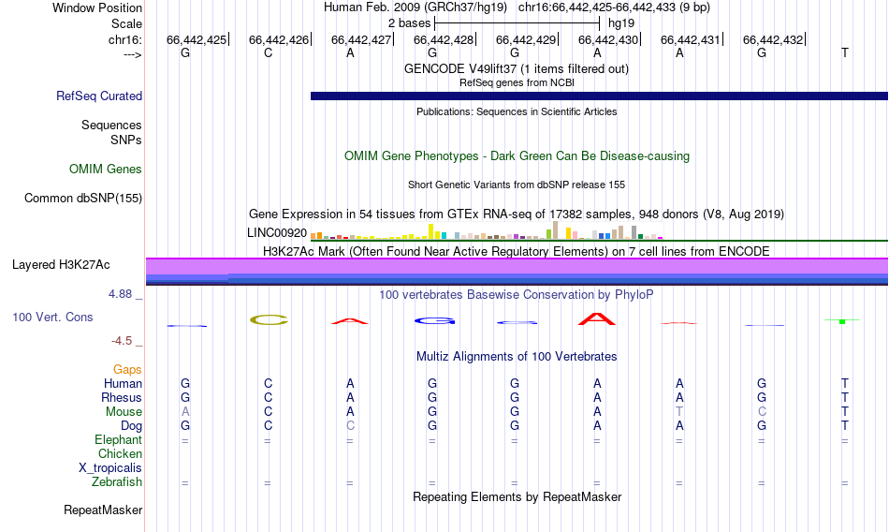889x532 pixels.
Task: Click the Gaps row label
Action: (x=127, y=370)
